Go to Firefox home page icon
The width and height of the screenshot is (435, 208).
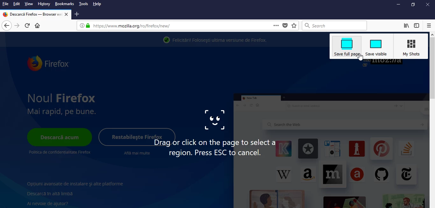[x=37, y=25]
